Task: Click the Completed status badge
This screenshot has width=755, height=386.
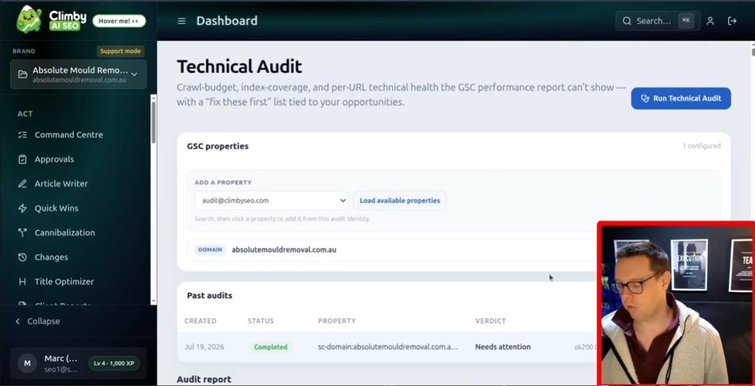Action: point(271,347)
